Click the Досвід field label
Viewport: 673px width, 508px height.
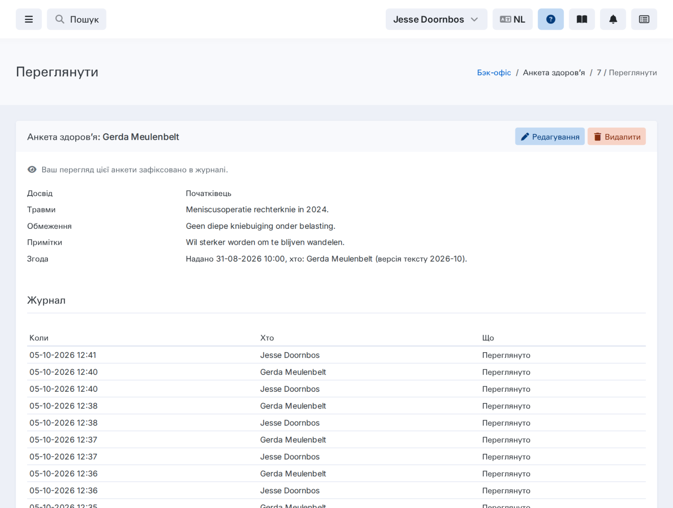(40, 194)
